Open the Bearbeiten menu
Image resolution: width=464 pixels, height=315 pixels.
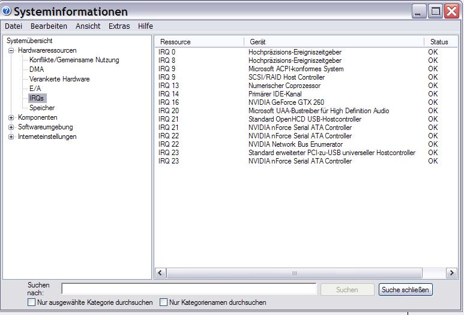[x=49, y=26]
